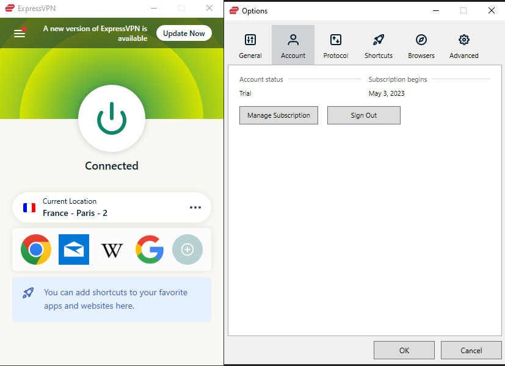Select the France - Paris - 2 location
This screenshot has height=366, width=505.
pos(112,207)
